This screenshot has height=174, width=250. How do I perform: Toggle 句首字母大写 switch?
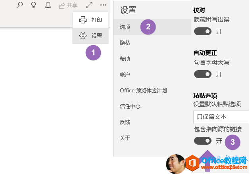(x=203, y=74)
